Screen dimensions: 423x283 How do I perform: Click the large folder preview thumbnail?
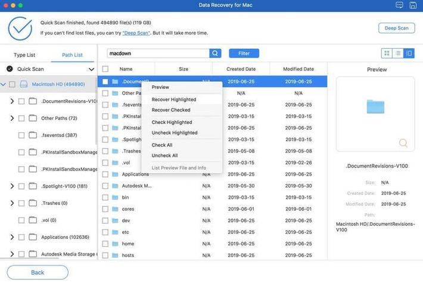375,107
